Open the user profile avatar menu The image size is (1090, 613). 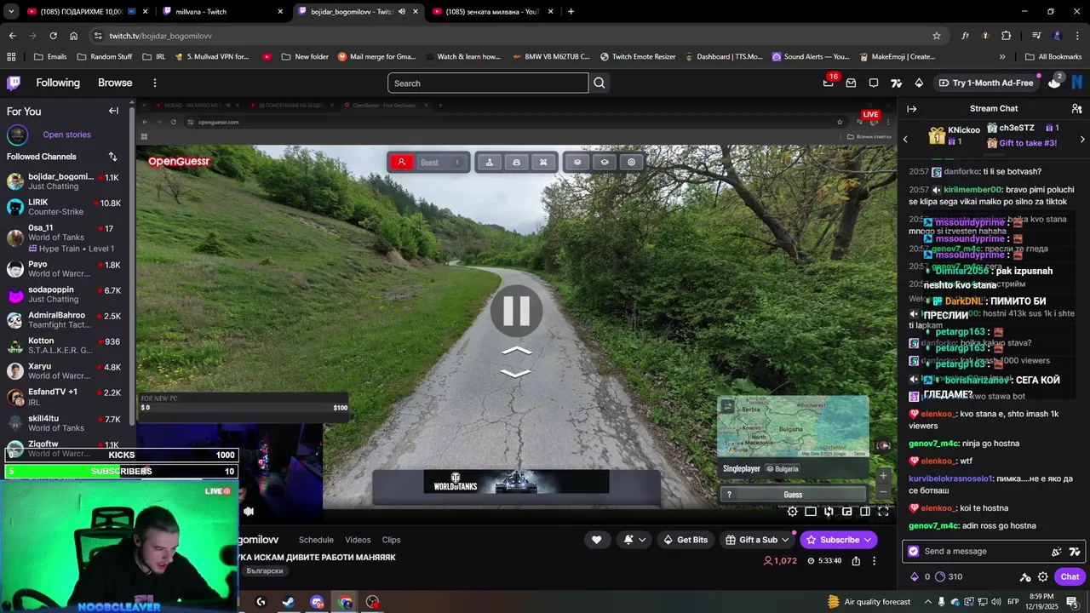(1077, 83)
